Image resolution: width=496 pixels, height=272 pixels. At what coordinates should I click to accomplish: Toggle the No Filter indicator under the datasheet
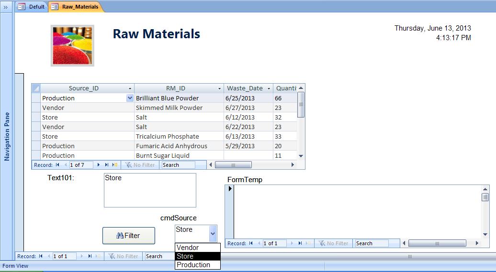(140, 165)
